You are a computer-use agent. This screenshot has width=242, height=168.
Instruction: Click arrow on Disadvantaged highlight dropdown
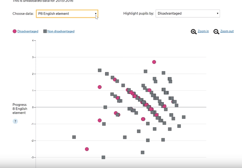(218, 14)
